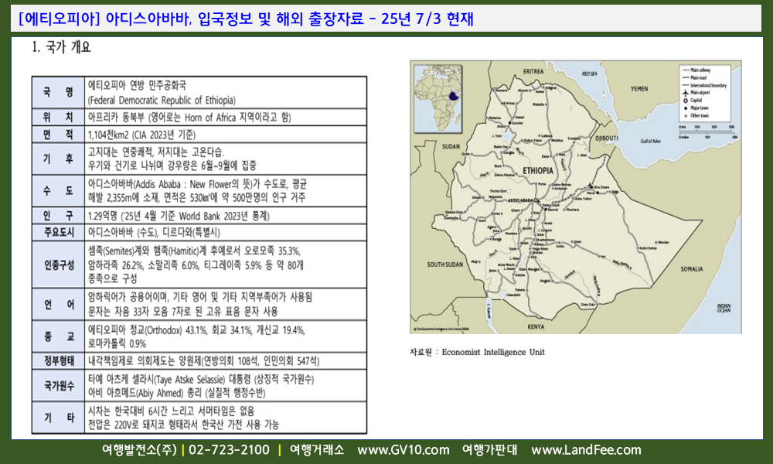The height and width of the screenshot is (464, 773).
Task: Select '아디스아바바 (수도), 디르다와(특별시)' cell text
Action: [x=154, y=232]
